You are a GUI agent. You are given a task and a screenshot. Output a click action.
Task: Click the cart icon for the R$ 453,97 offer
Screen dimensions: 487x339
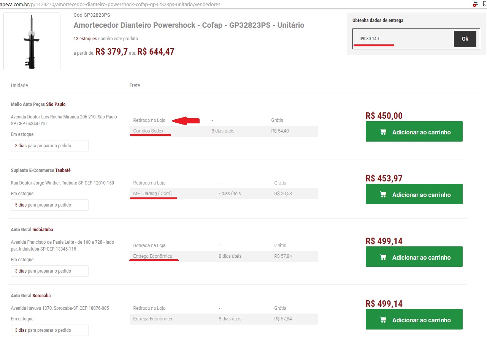coord(383,195)
